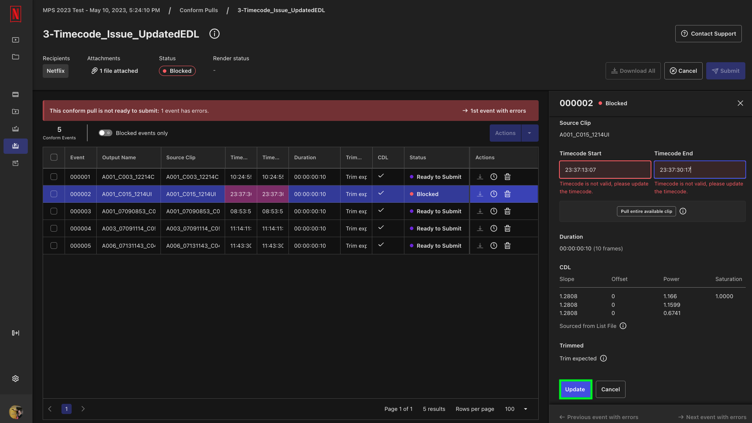Cancel the conform pull in header
Screen dimensions: 752x423
tap(683, 71)
